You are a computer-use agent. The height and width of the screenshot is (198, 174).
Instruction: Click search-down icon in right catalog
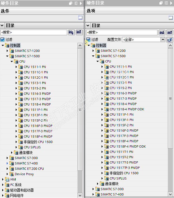coord(162,32)
